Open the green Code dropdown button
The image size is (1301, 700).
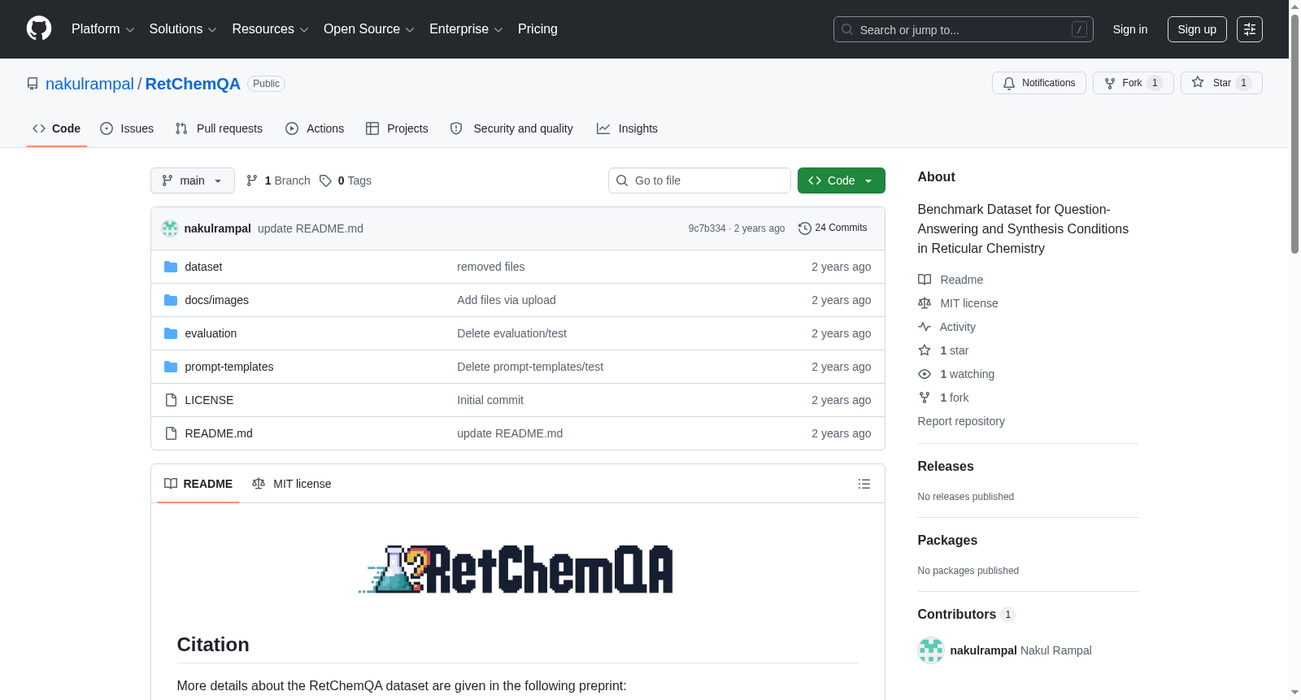tap(841, 180)
